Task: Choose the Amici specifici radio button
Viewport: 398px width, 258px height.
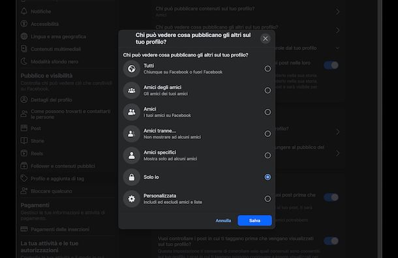Action: pyautogui.click(x=268, y=155)
